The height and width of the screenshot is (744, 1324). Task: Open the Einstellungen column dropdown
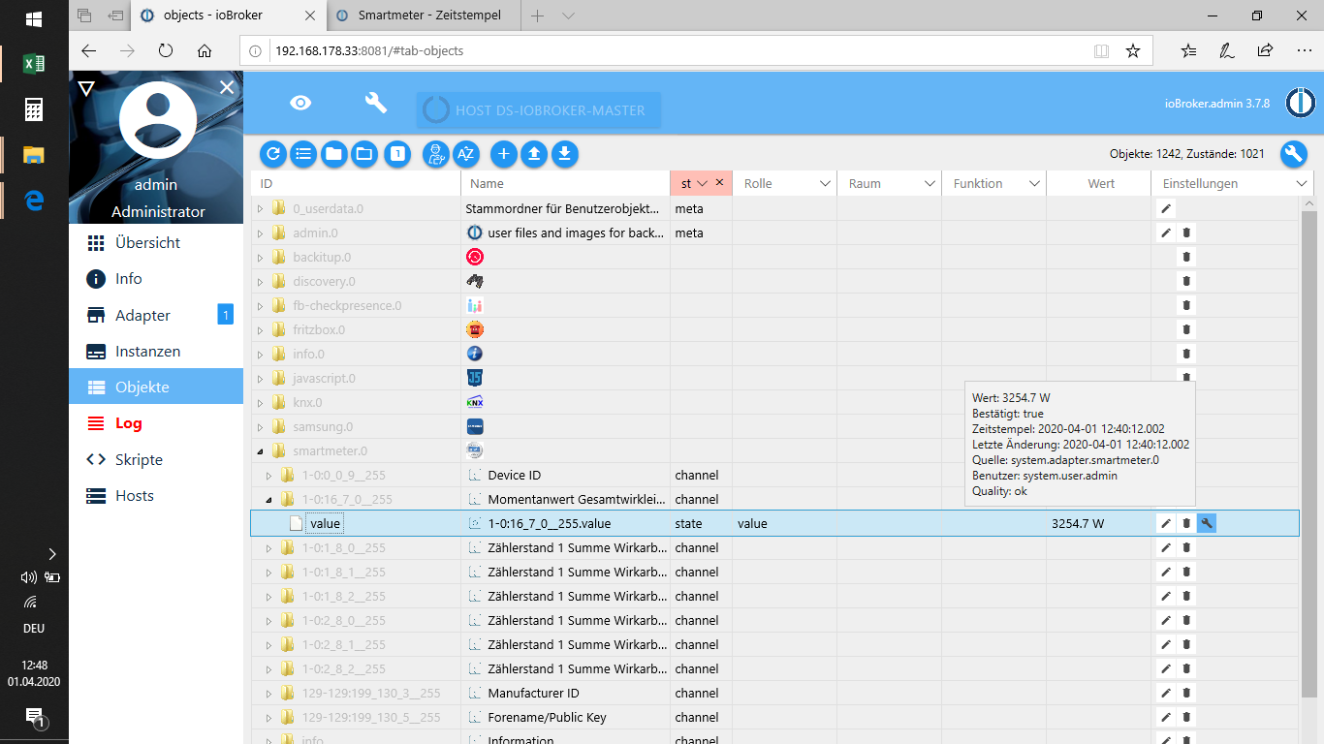[1302, 183]
